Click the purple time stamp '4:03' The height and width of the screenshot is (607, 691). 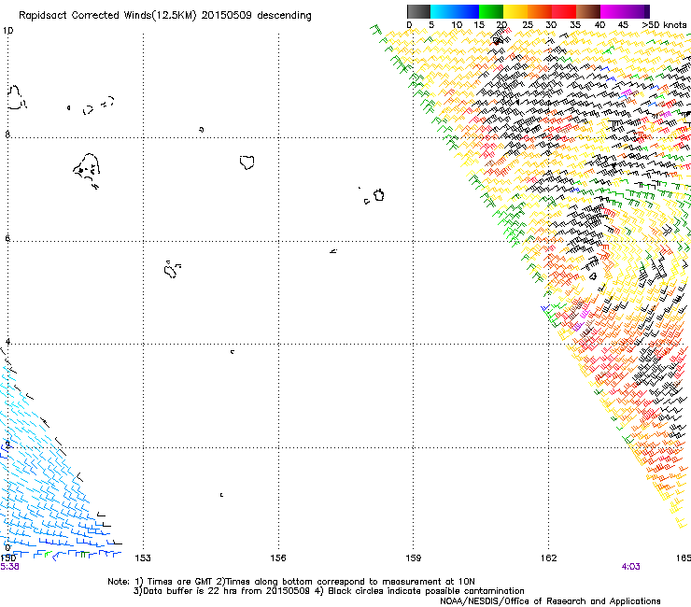[x=630, y=567]
